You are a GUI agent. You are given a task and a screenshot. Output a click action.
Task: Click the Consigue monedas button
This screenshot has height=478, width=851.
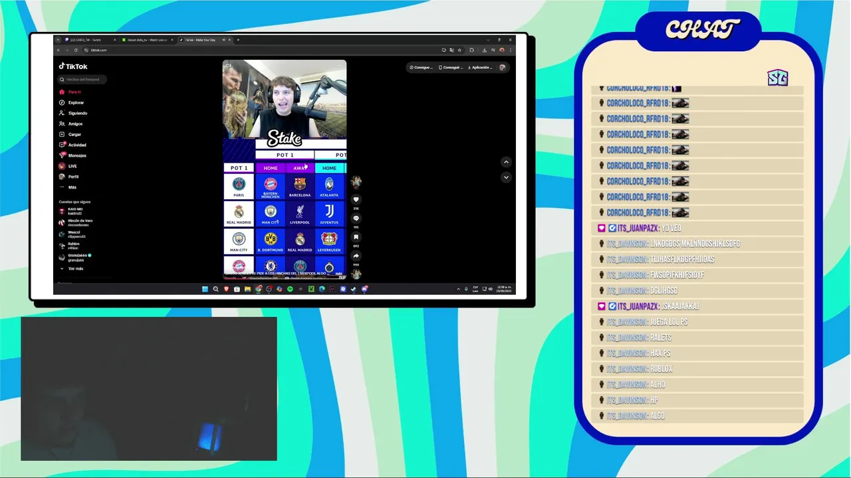(x=421, y=67)
